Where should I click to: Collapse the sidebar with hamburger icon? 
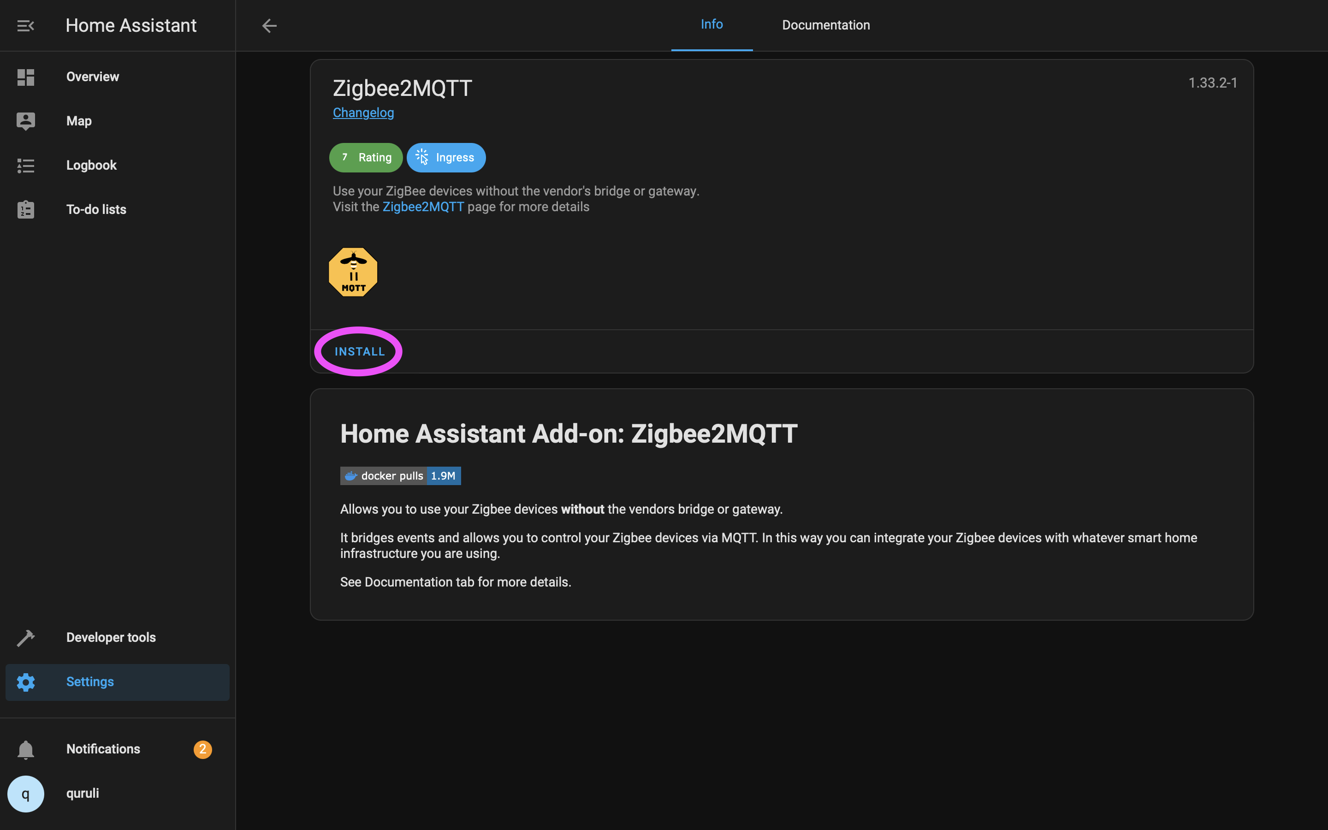click(25, 26)
